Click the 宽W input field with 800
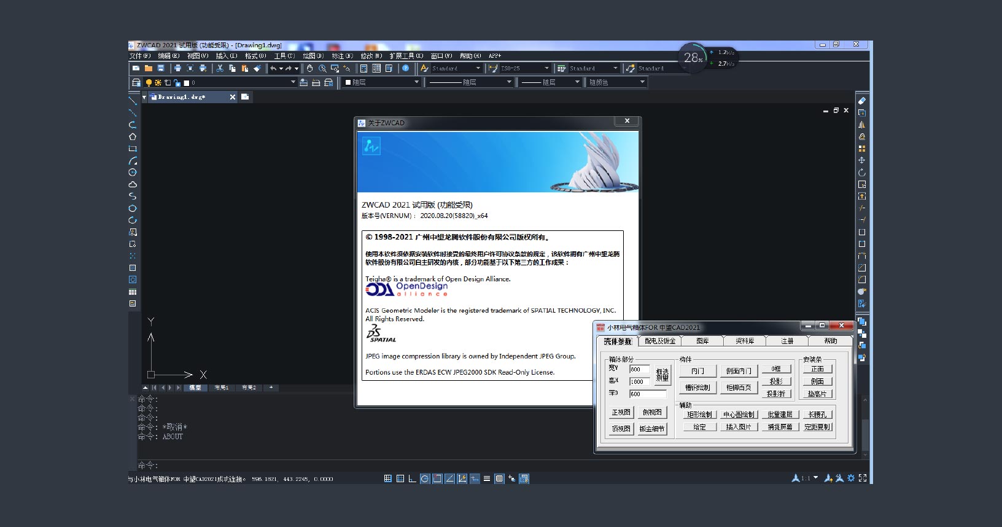Viewport: 1002px width, 527px height. 640,369
